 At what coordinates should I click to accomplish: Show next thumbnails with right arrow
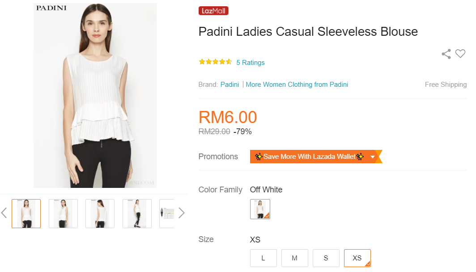click(181, 213)
